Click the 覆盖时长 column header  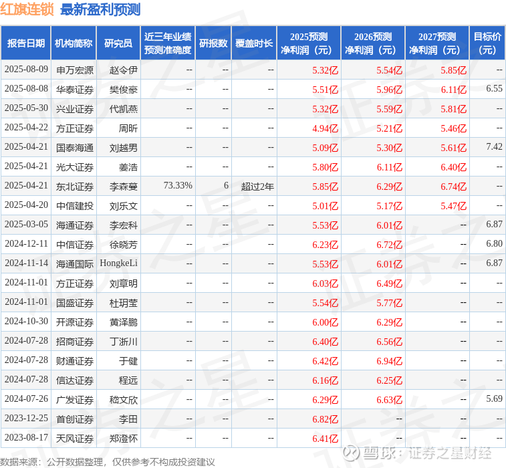click(254, 43)
